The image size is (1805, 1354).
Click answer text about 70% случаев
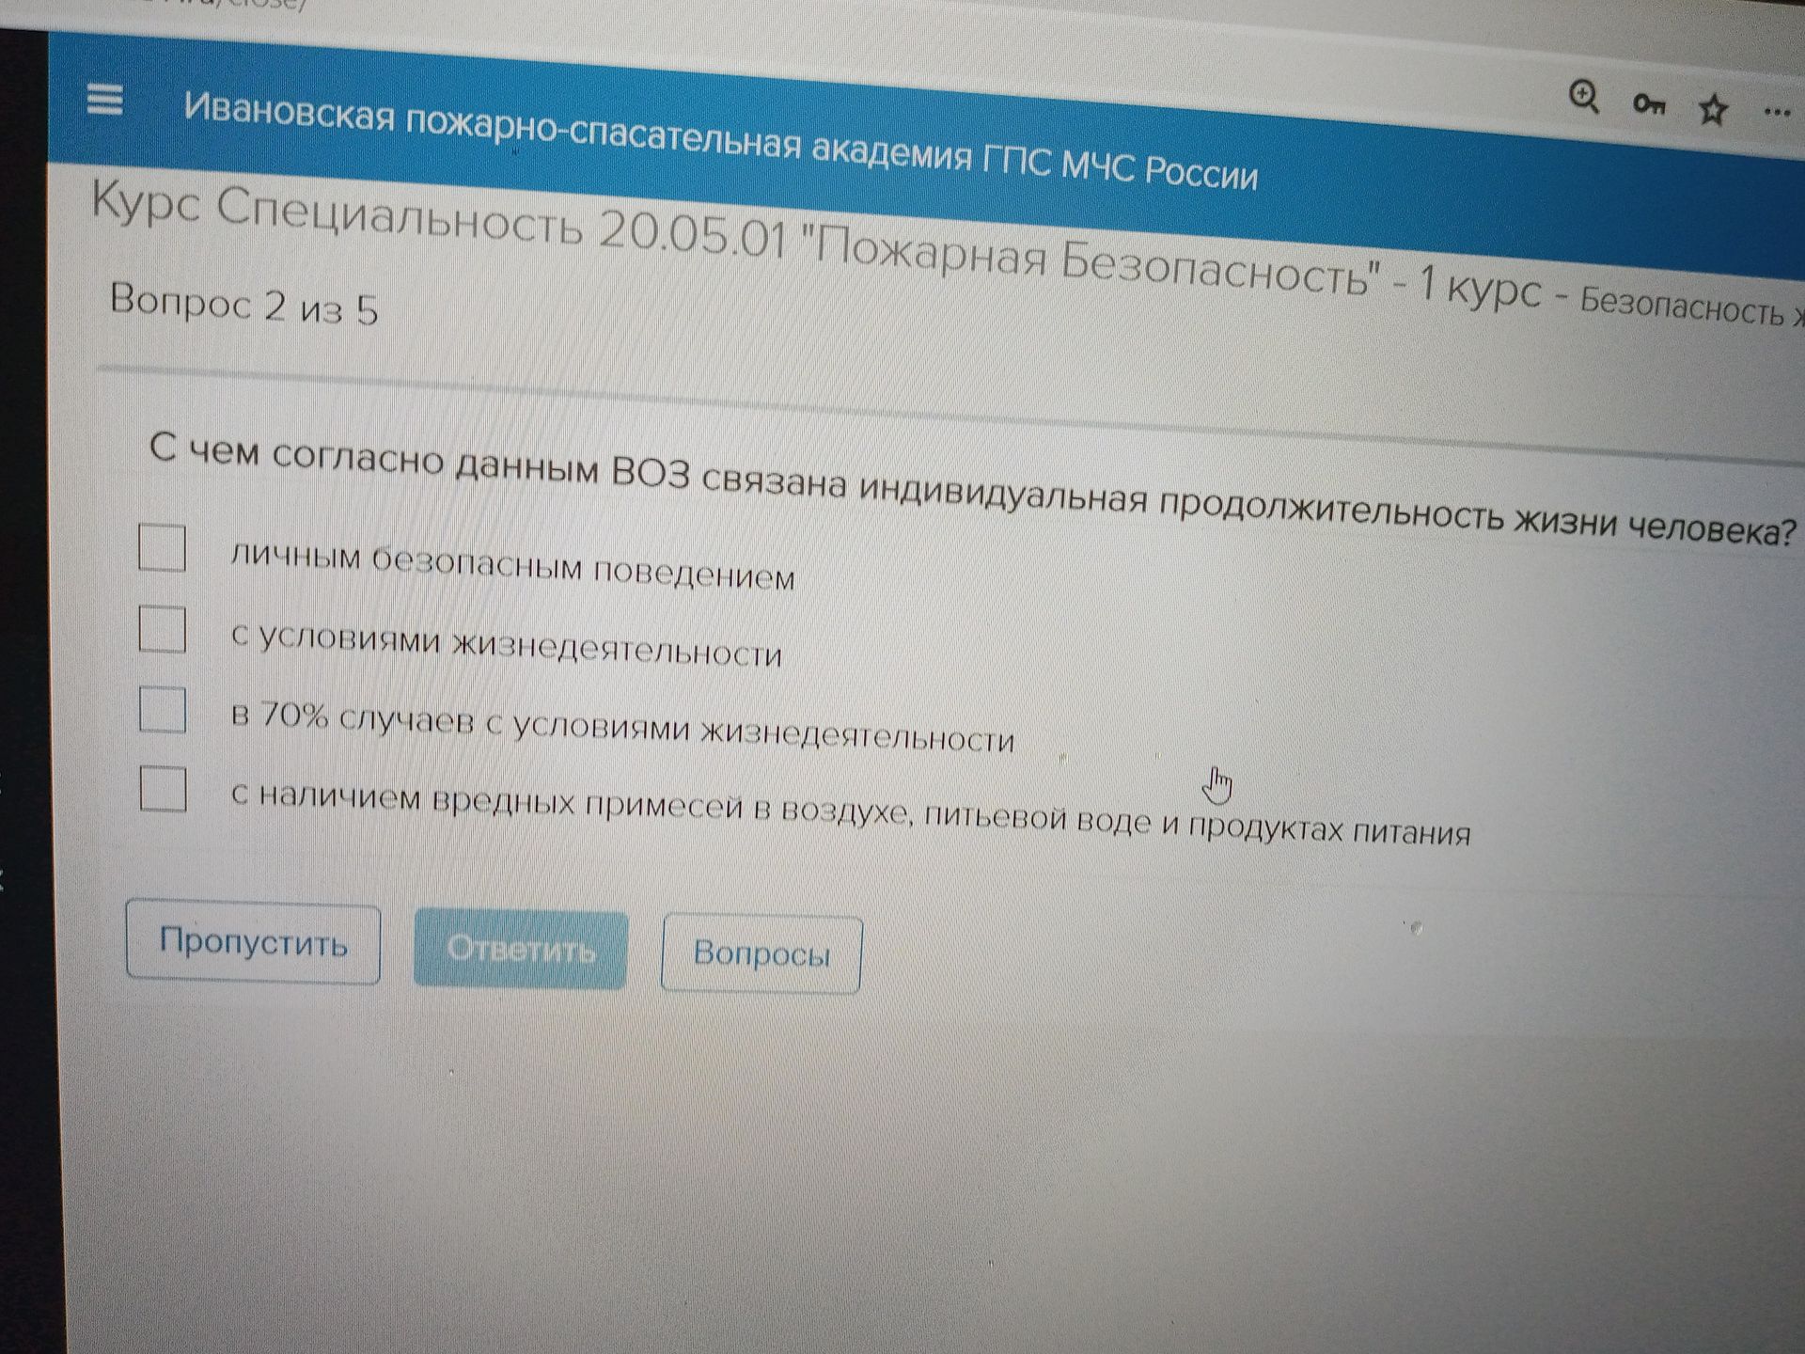point(622,727)
